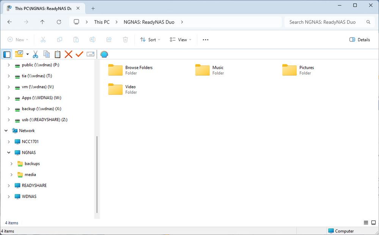Open a new tab with plus button
Image resolution: width=379 pixels, height=235 pixels.
93,8
